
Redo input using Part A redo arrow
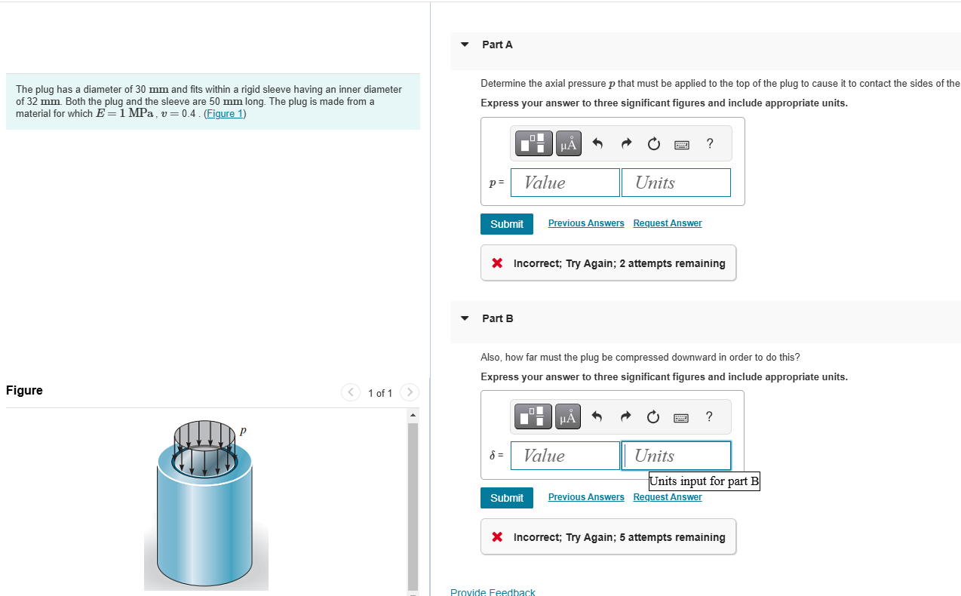(x=625, y=143)
